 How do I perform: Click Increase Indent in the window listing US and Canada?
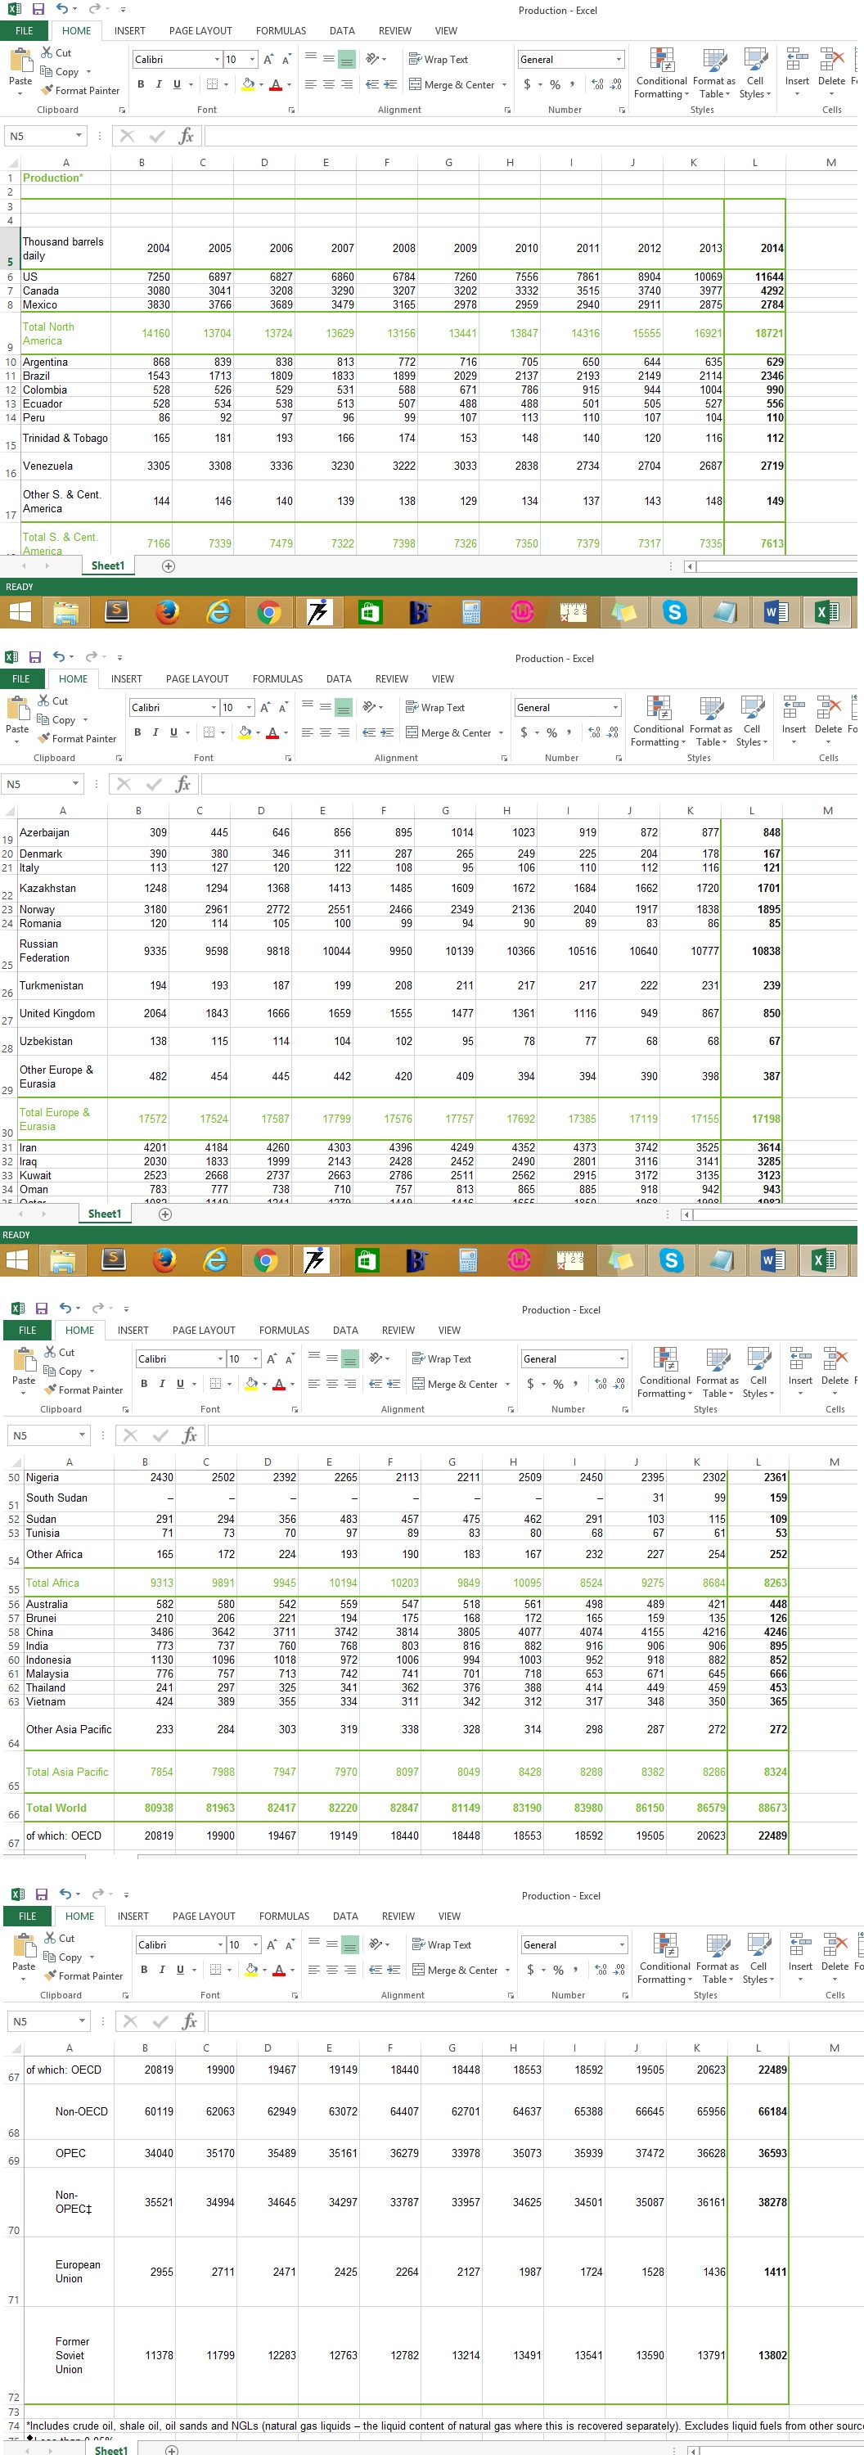pos(390,85)
